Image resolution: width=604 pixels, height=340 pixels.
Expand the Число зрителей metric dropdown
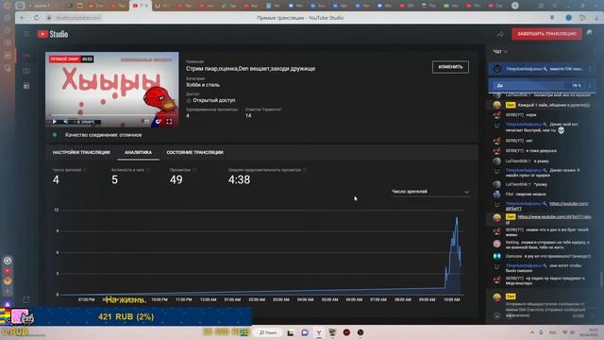tap(430, 192)
